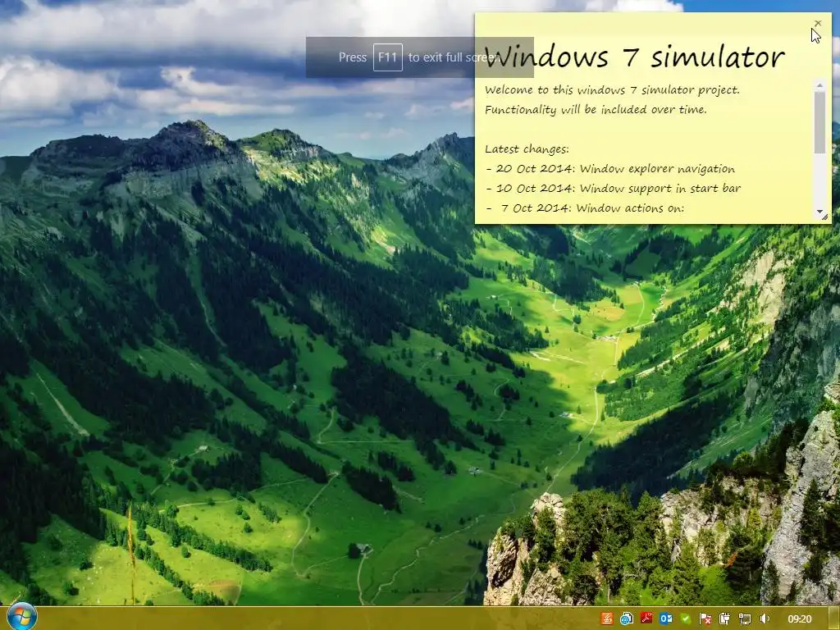Open the Windows Start orb
This screenshot has width=840, height=630.
pyautogui.click(x=22, y=616)
